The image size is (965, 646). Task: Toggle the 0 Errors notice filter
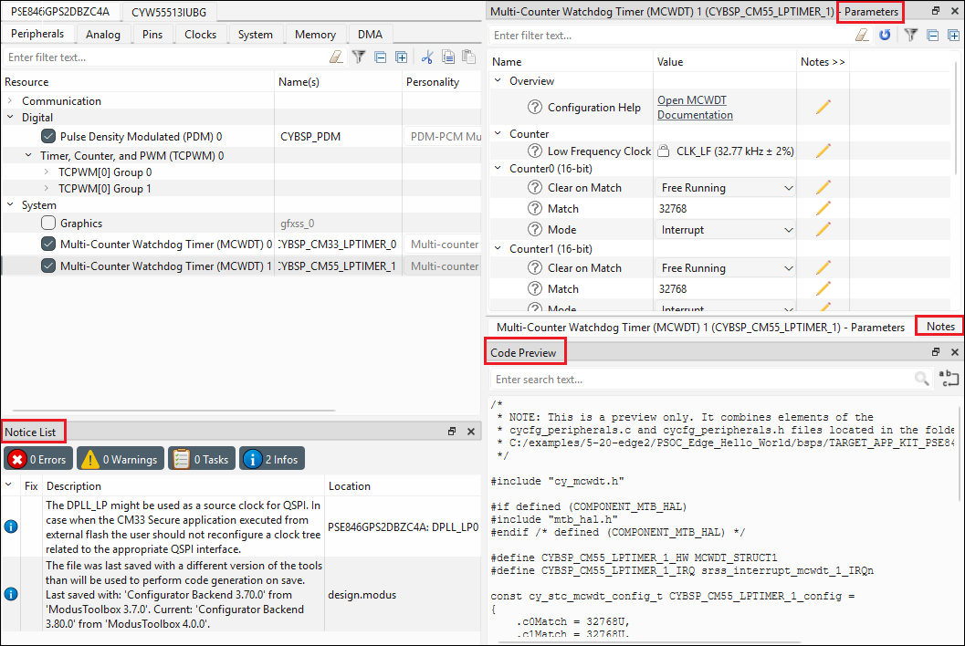pyautogui.click(x=38, y=459)
